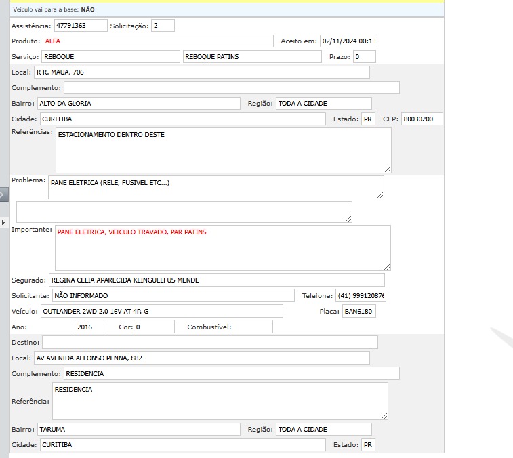Click the Telefone field
The height and width of the screenshot is (458, 513).
361,296
